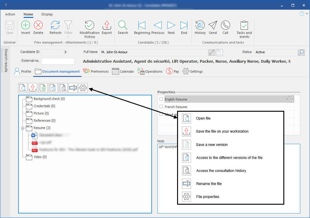Click the External no. input field
Screen dimensions: 310x218
(58, 61)
